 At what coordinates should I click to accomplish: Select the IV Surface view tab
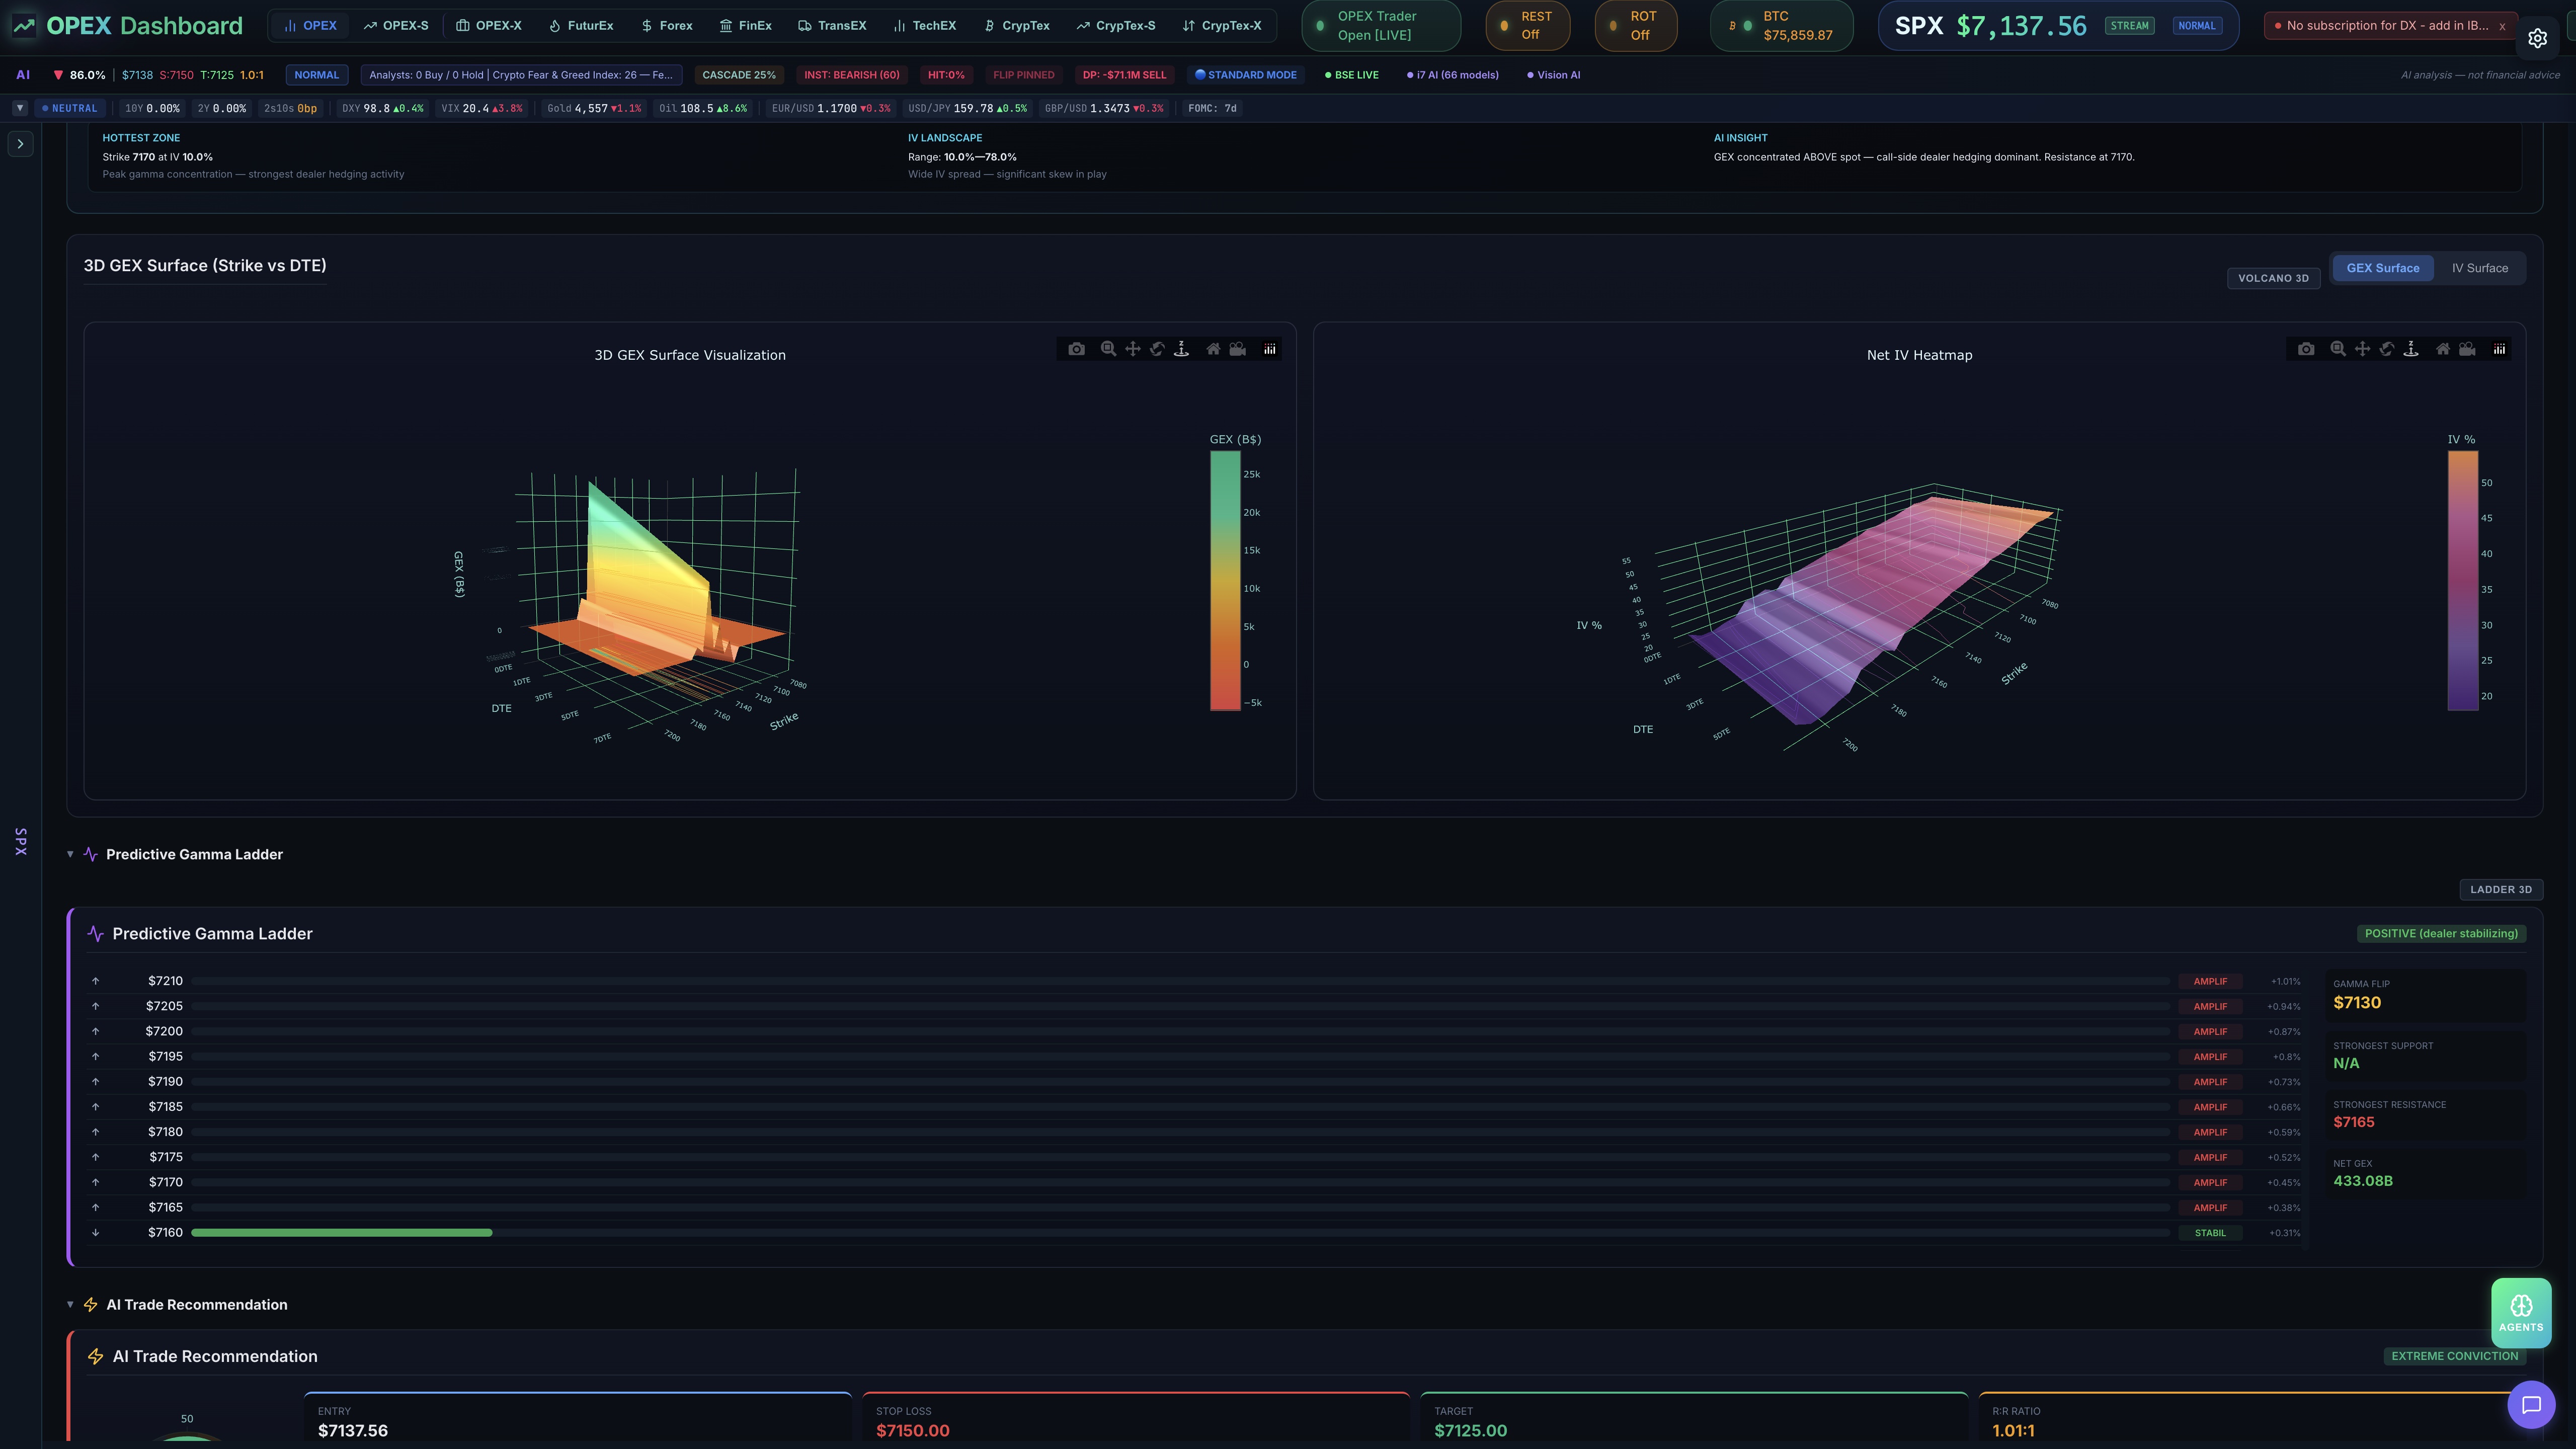(x=2479, y=268)
